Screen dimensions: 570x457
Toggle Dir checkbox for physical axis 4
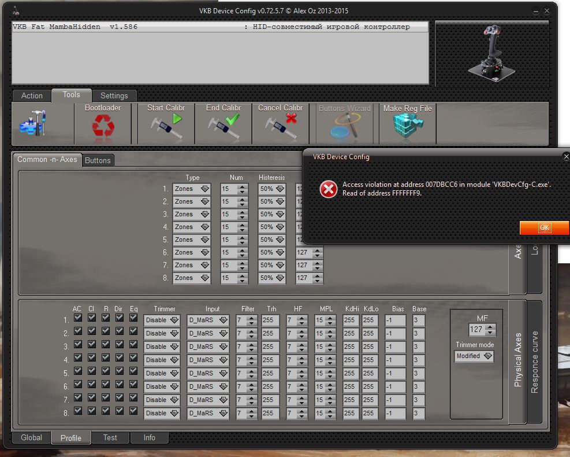[x=120, y=358]
